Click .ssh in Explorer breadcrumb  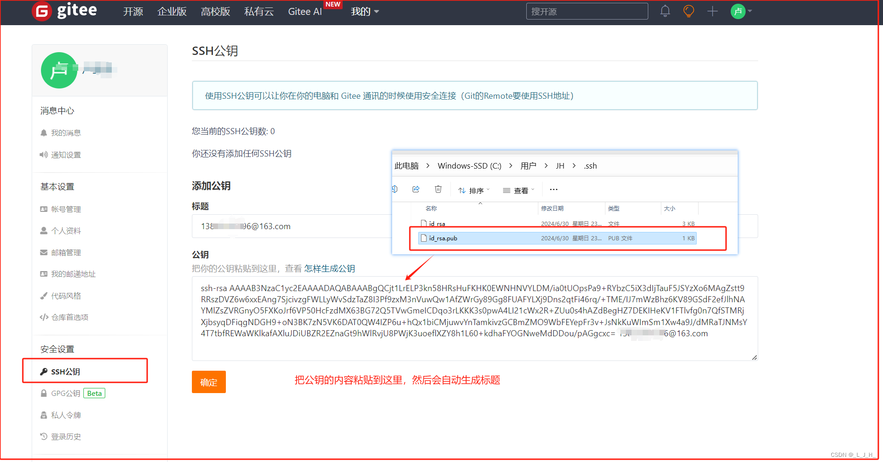point(590,166)
